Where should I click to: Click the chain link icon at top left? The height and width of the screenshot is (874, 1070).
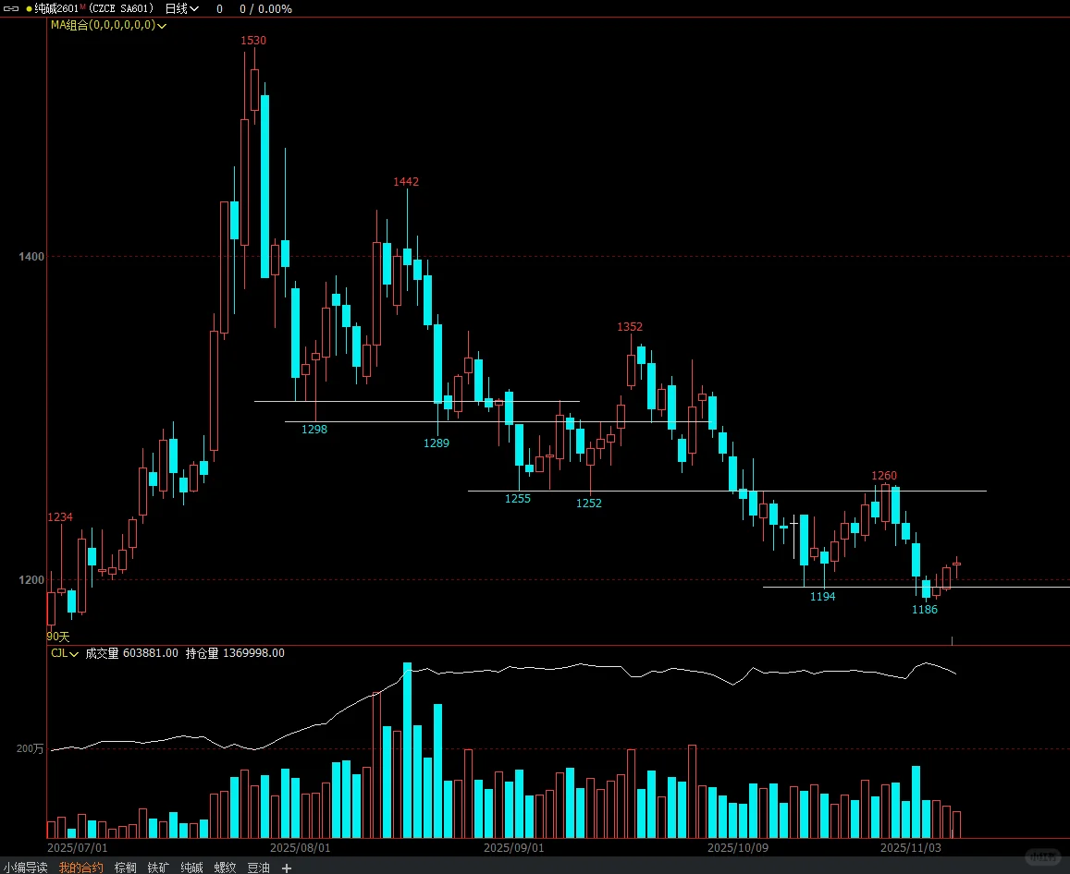pos(11,9)
